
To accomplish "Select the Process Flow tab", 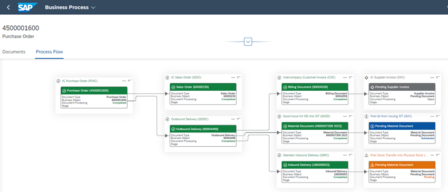I will coord(50,52).
